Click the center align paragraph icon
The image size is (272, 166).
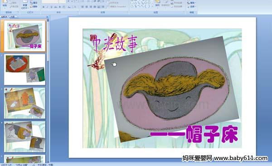(x=87, y=7)
